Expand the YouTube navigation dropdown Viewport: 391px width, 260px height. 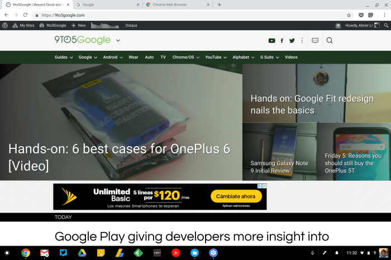216,57
